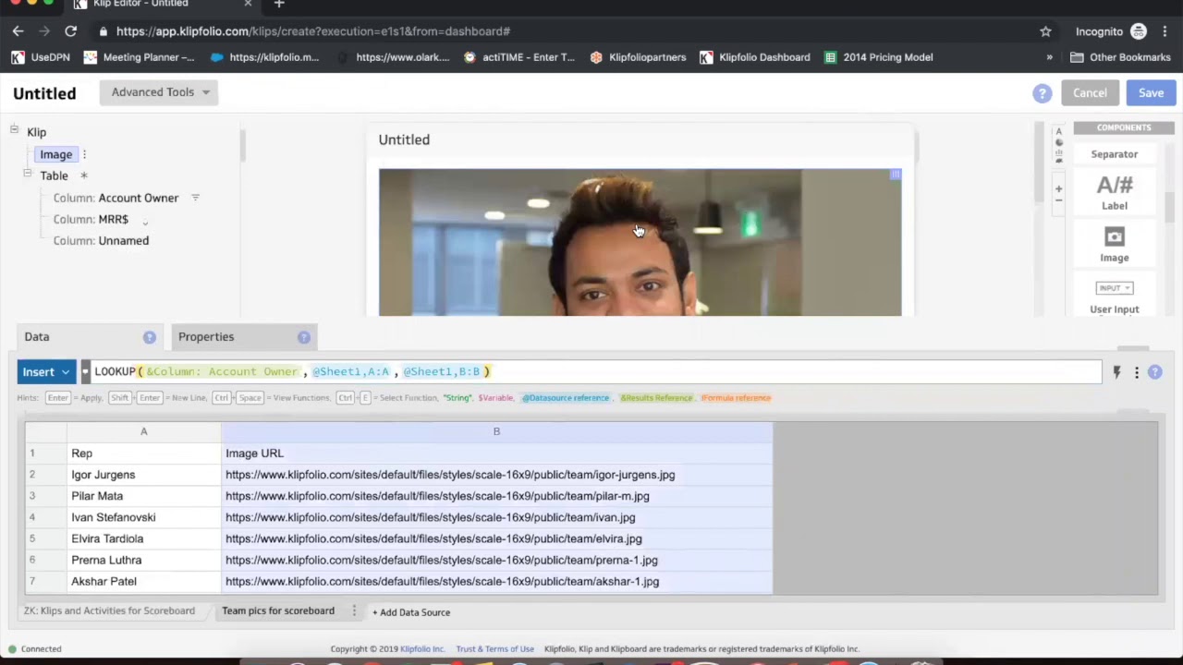Open the Advanced Tools dropdown

[159, 92]
